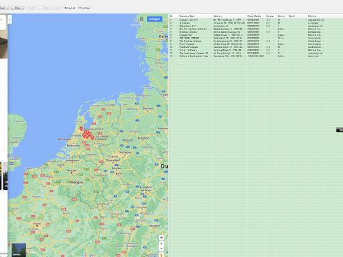Image resolution: width=343 pixels, height=257 pixels.
Task: Click the Website column header
Action: click(312, 16)
